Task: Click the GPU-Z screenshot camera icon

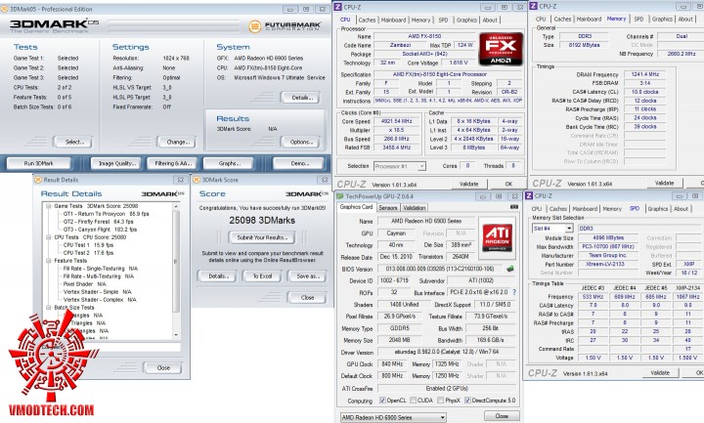Action: pos(514,207)
